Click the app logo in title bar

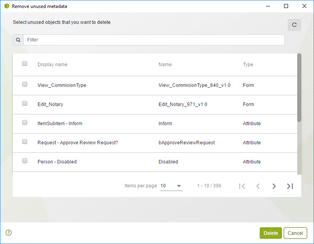[x=7, y=6]
